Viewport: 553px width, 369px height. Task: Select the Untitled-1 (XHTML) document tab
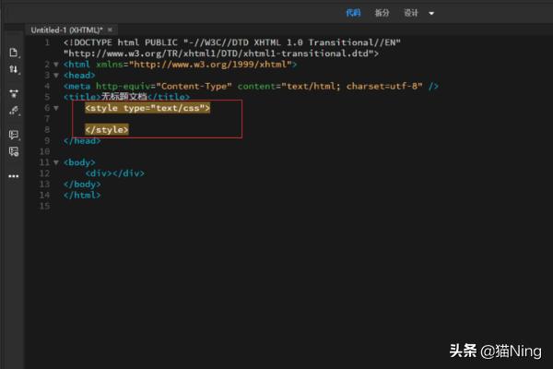coord(66,30)
